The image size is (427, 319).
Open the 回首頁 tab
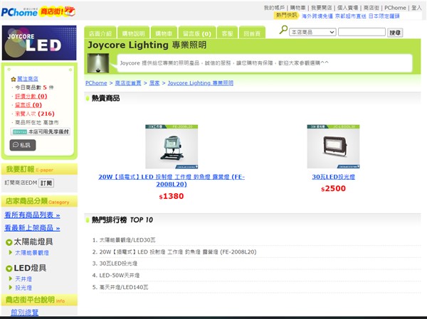(x=252, y=33)
